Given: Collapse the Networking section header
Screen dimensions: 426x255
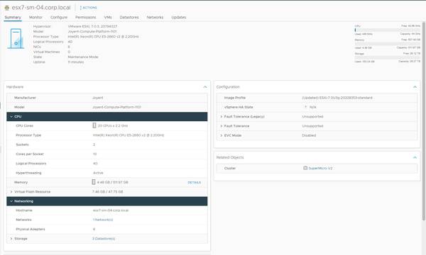Looking at the screenshot, I should 107,201.
